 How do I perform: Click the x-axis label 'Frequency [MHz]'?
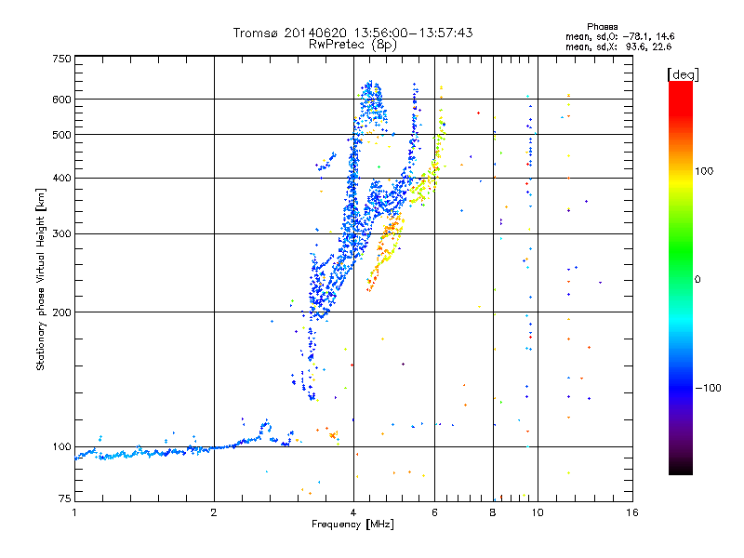[352, 525]
